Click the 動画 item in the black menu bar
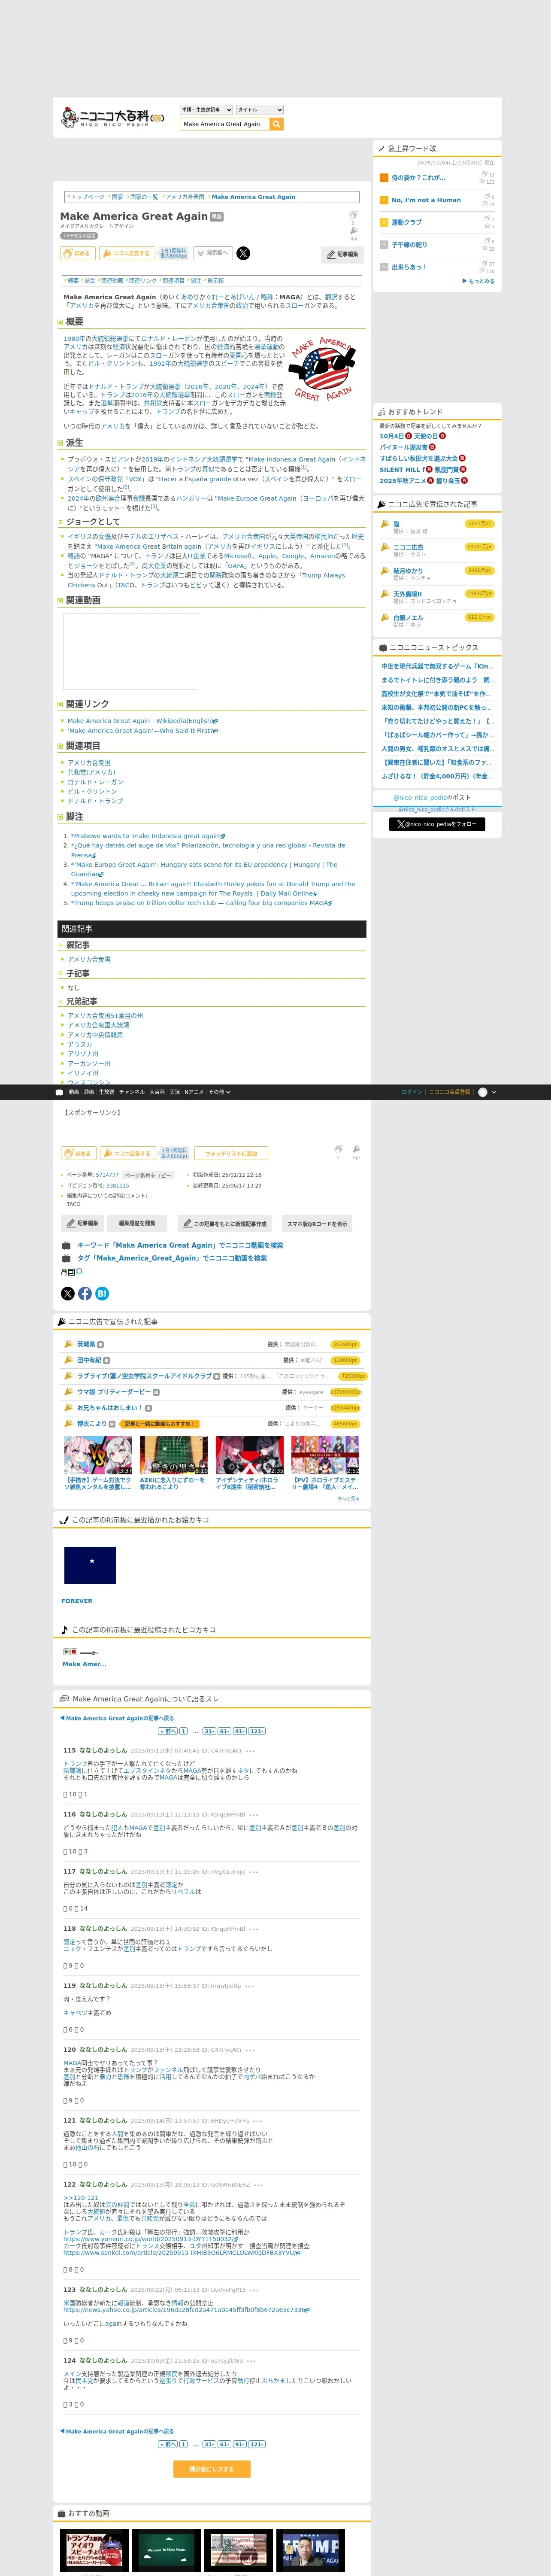This screenshot has height=2576, width=551. point(74,1092)
